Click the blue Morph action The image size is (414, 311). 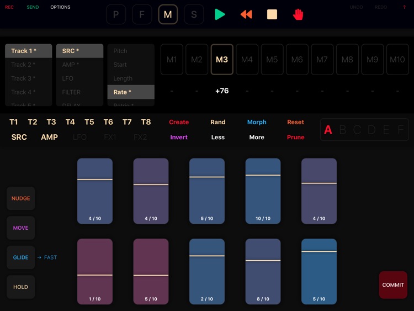tap(257, 122)
